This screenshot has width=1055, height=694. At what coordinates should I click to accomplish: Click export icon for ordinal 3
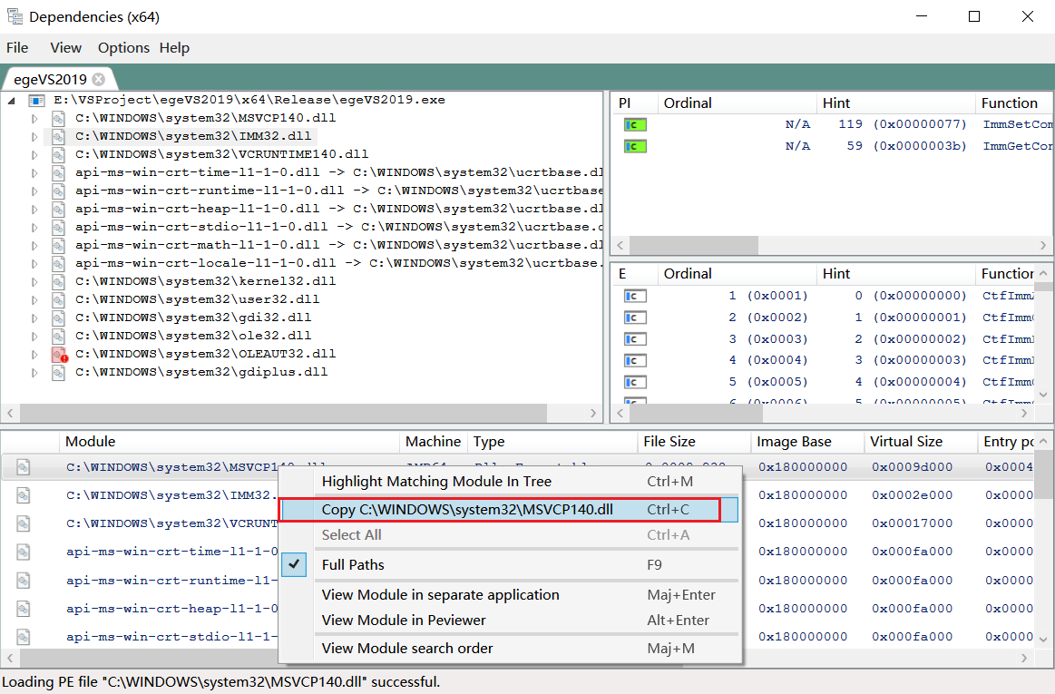(635, 339)
